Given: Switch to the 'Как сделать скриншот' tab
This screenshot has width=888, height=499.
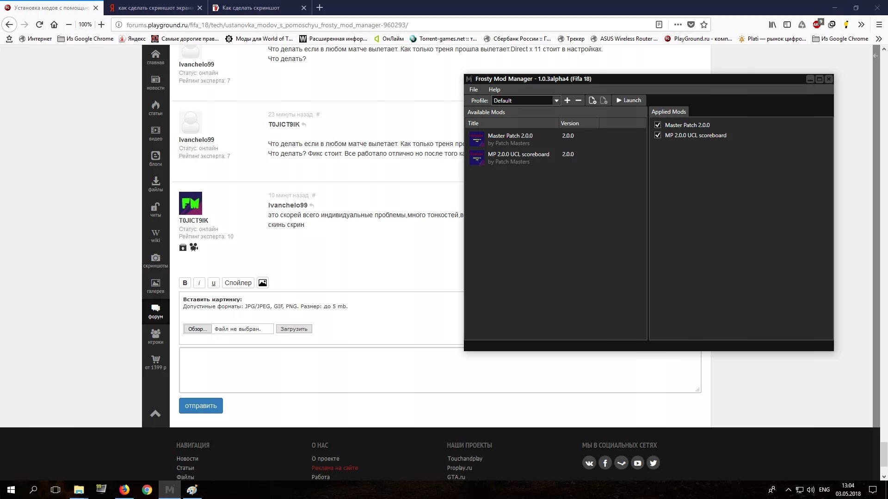Looking at the screenshot, I should 259,8.
